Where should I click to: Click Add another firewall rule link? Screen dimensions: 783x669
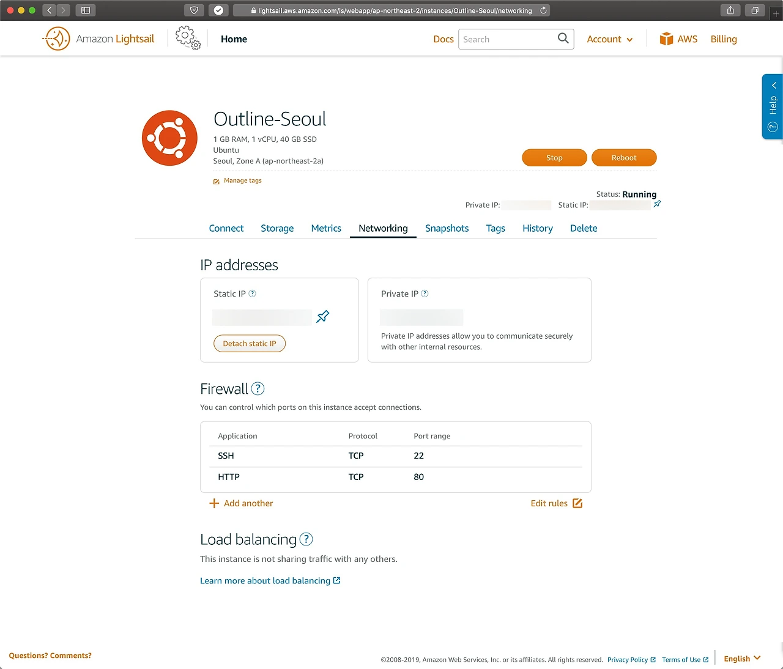248,503
